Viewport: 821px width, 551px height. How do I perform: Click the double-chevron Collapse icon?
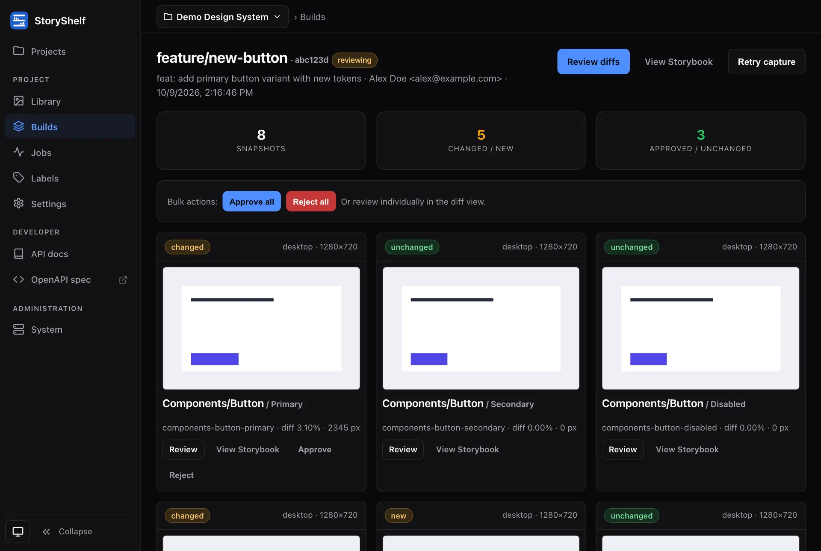(46, 532)
